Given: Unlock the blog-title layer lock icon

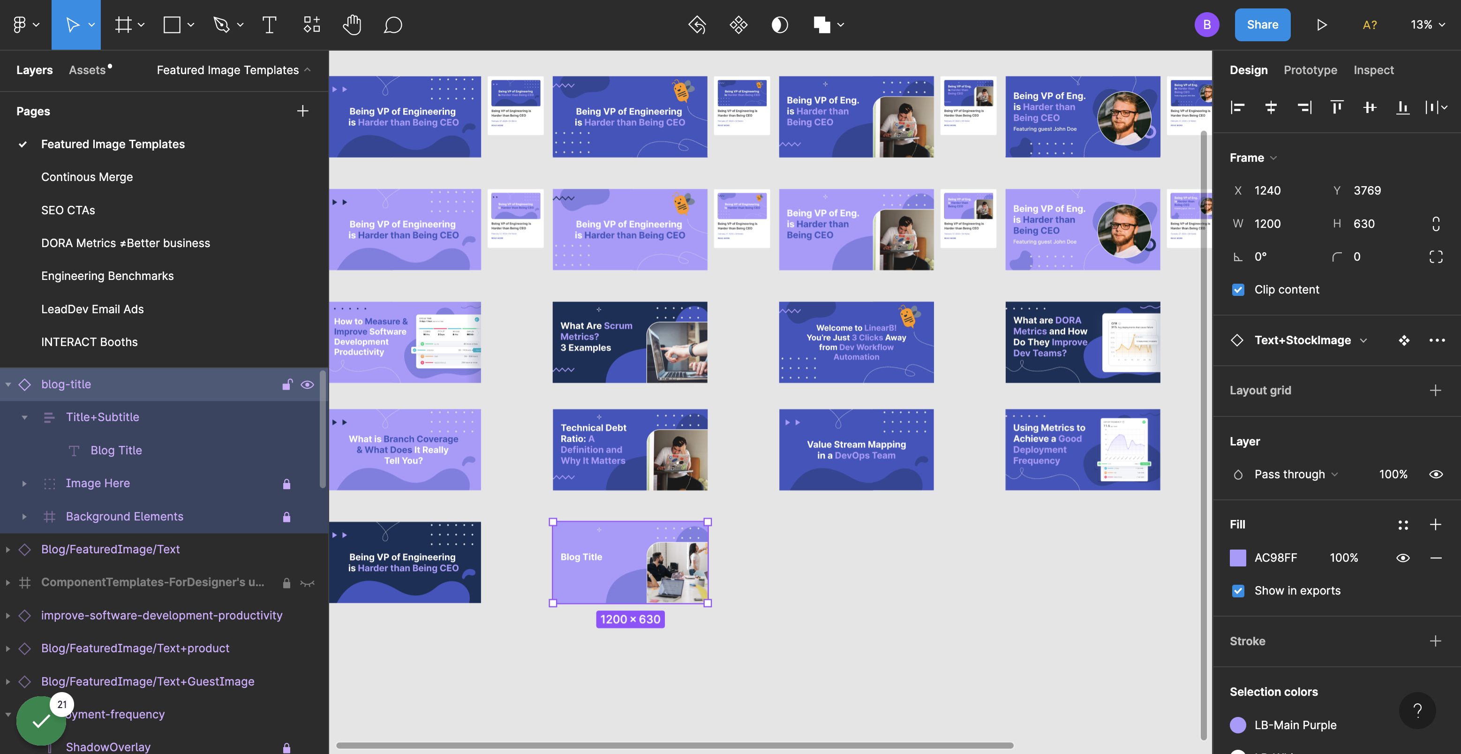Looking at the screenshot, I should pyautogui.click(x=287, y=384).
